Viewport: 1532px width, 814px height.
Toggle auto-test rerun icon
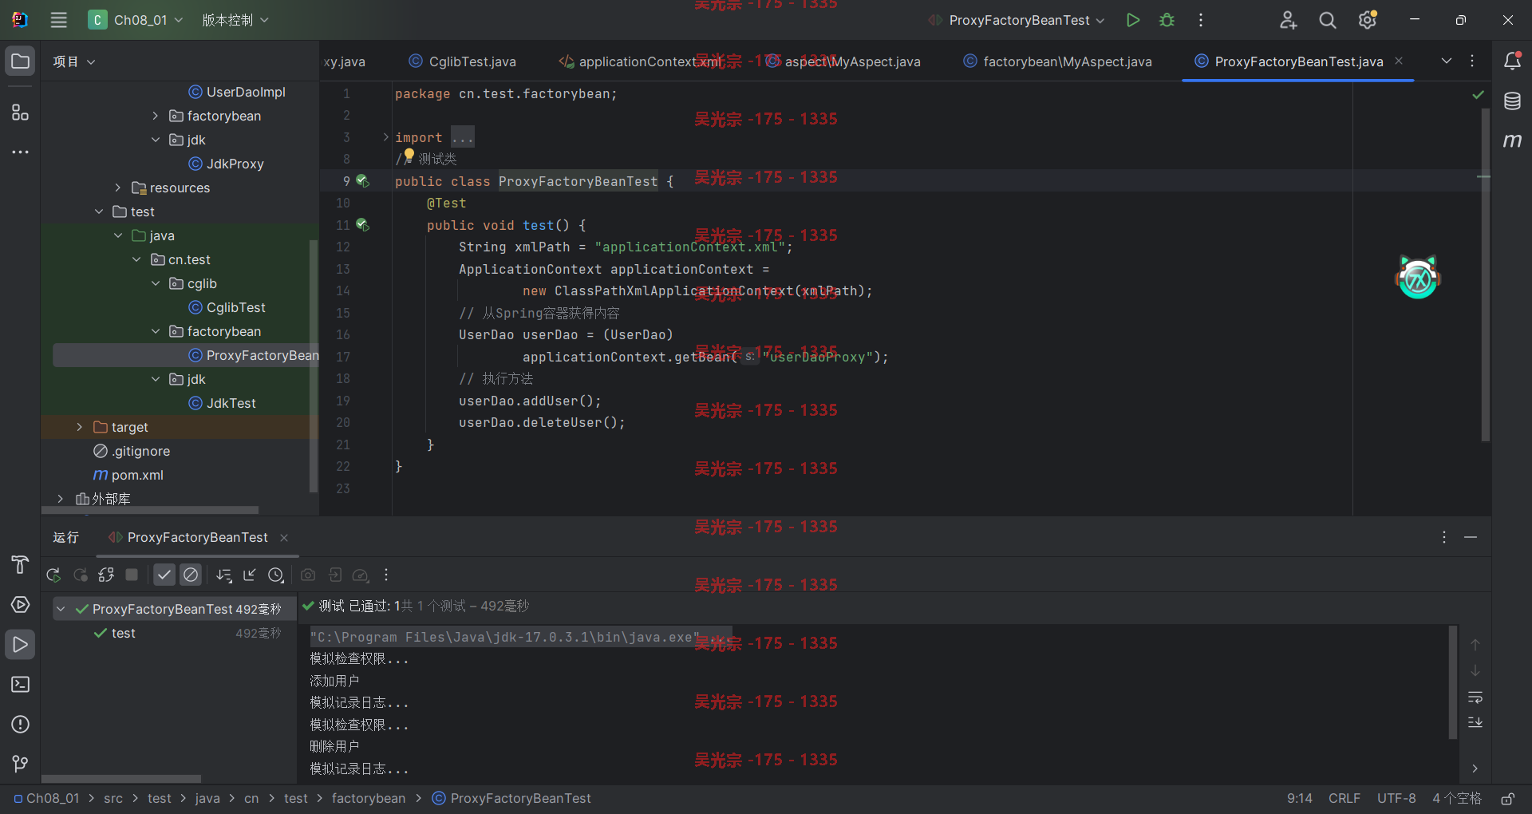point(106,575)
